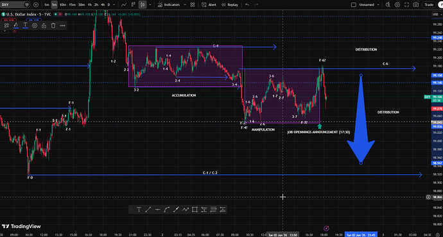Switch to the daily D timeframe
Image resolution: width=443 pixels, height=237 pixels.
[109, 4]
